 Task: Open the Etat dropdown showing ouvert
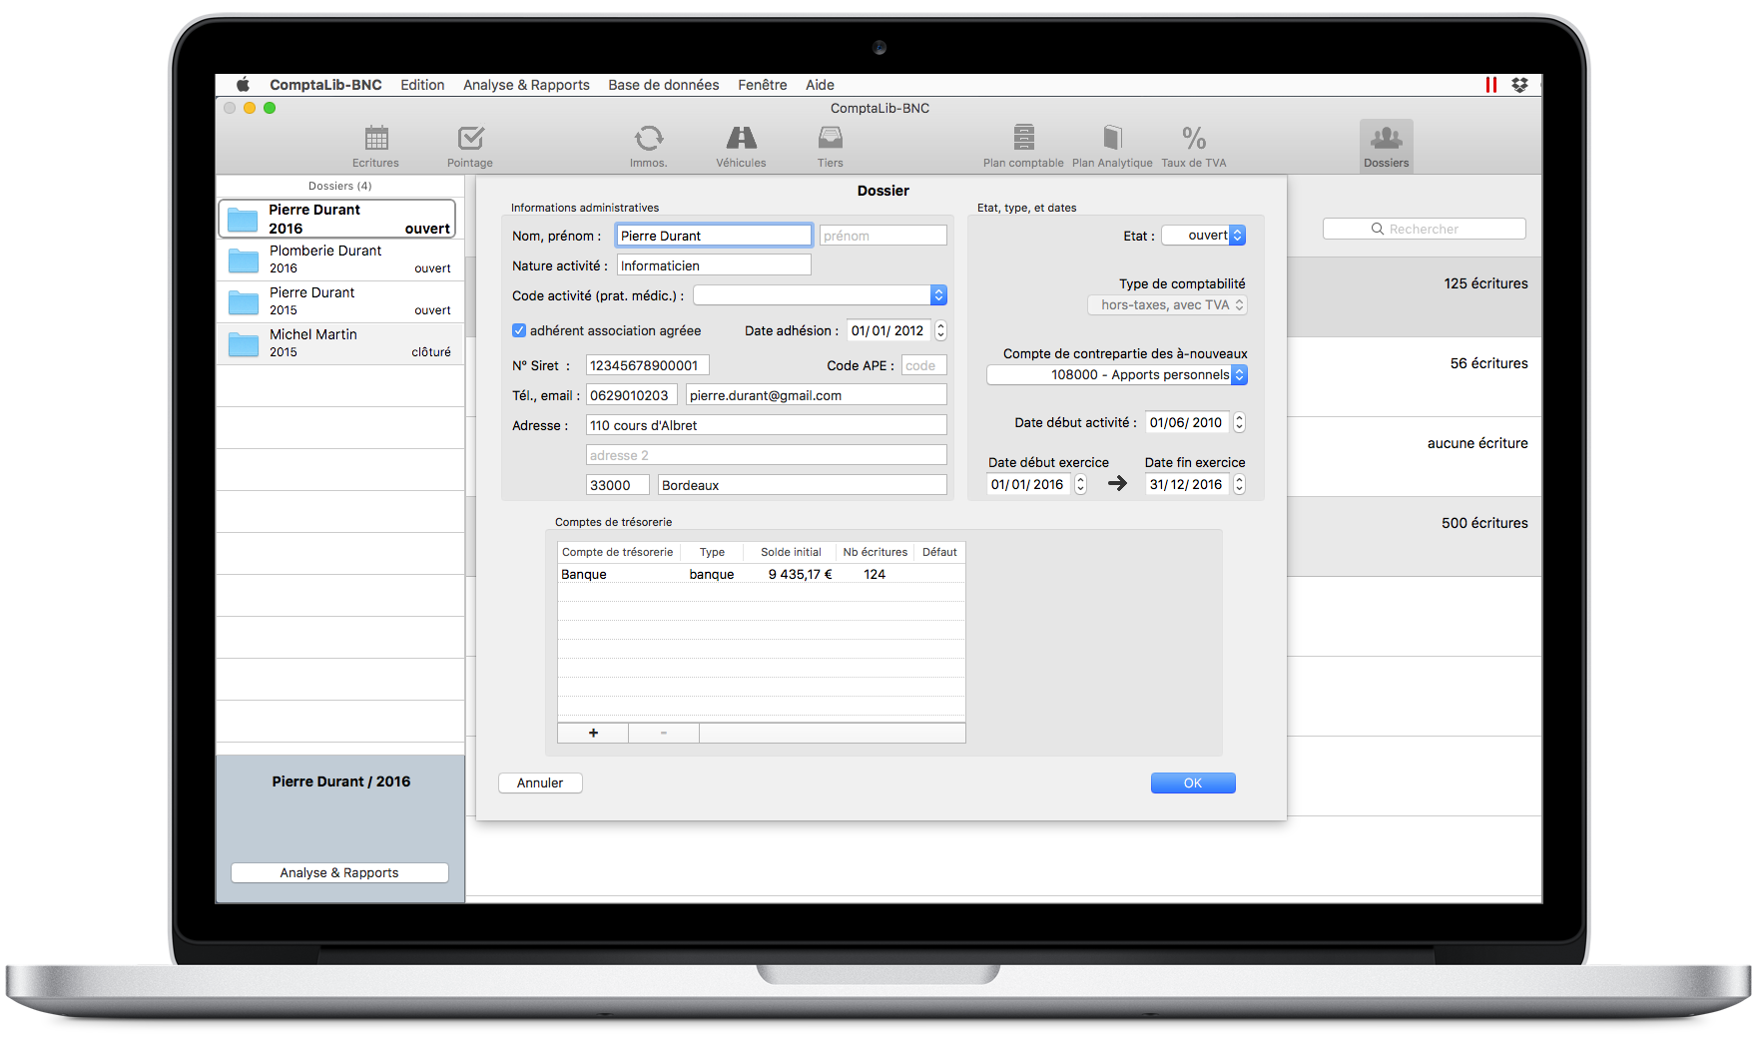[x=1204, y=236]
